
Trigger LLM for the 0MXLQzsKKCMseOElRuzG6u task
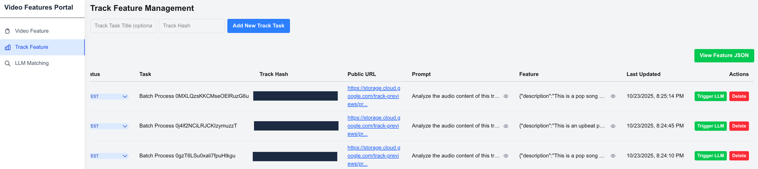710,96
